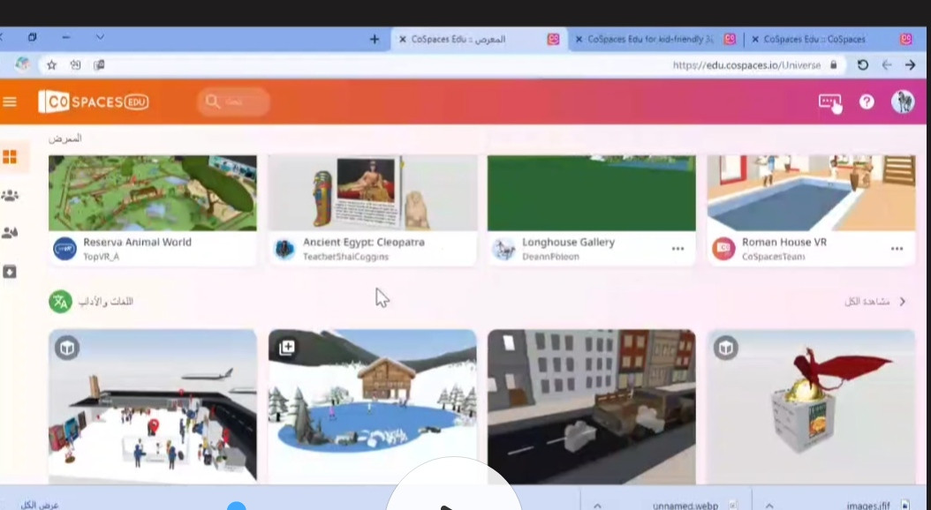This screenshot has height=510, width=931.
Task: Click the المعرض page heading
Action: point(64,139)
